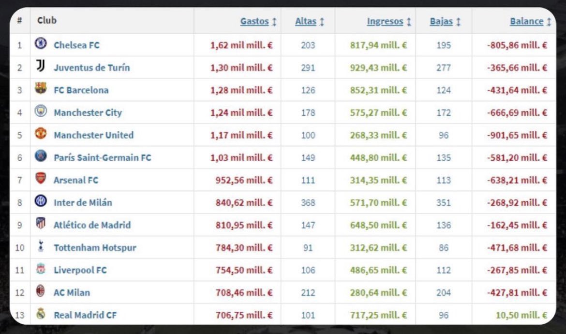Select Manchester United balance -901,65 mill. €
566x334 pixels.
point(517,135)
